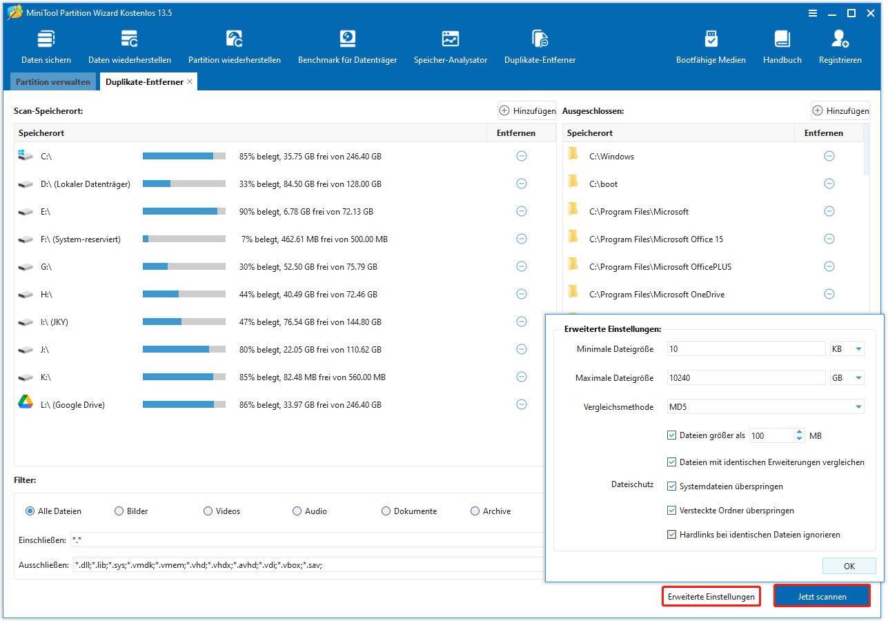Open the Handbuch help manual
Viewport: 888px width, 621px height.
782,46
